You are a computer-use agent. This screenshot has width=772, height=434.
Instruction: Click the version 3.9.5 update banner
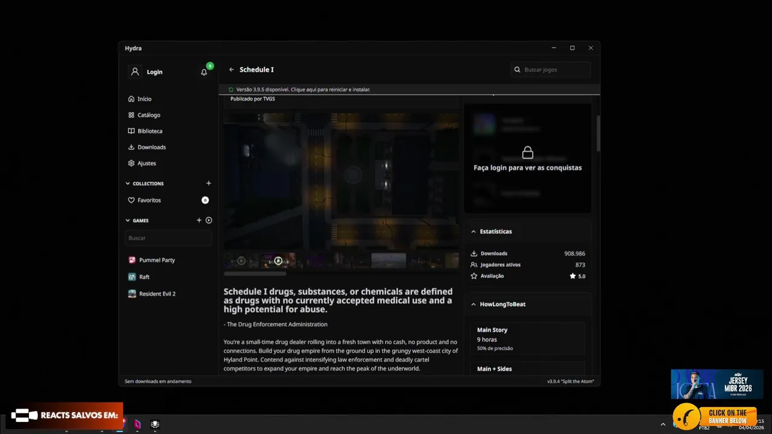coord(410,89)
